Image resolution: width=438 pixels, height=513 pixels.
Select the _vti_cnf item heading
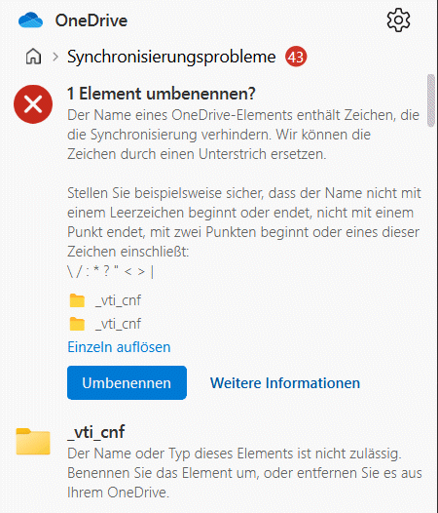point(96,432)
